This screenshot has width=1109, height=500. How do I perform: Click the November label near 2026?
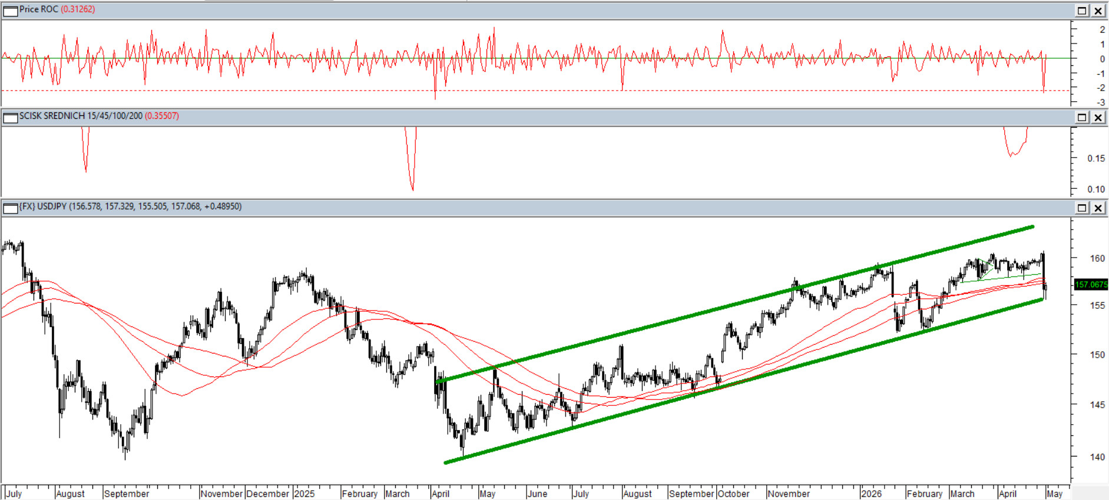click(x=789, y=494)
